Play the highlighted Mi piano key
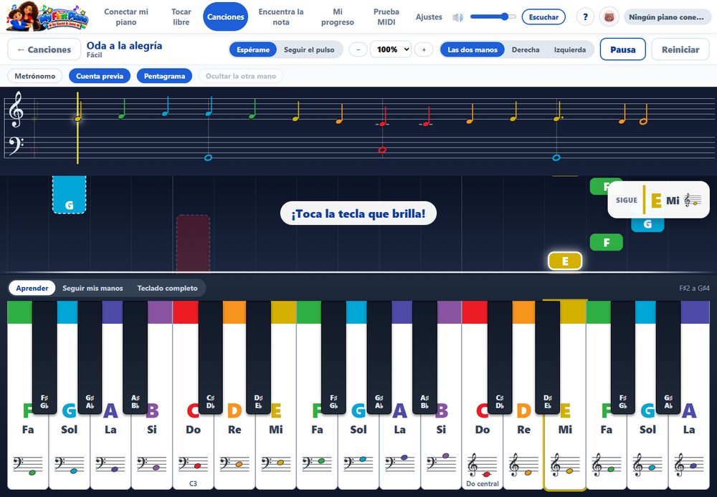The image size is (717, 497). pos(565,438)
